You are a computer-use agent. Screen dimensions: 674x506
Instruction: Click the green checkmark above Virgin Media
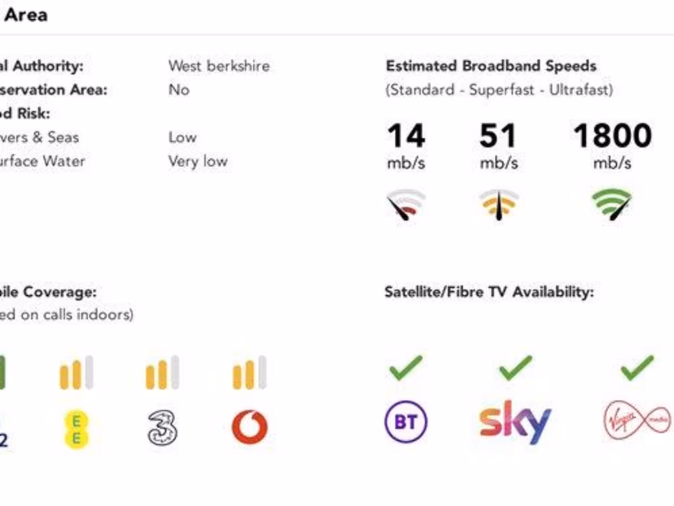coord(637,368)
